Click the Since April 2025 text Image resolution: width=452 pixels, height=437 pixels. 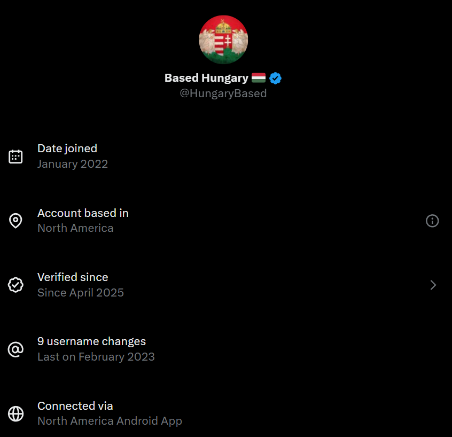click(x=81, y=293)
